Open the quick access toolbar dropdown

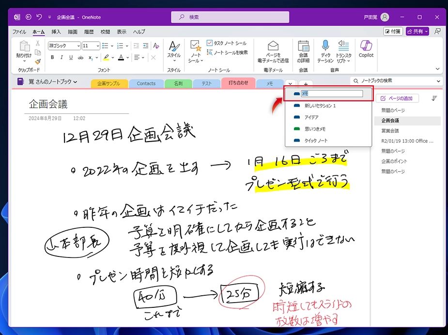click(x=49, y=17)
